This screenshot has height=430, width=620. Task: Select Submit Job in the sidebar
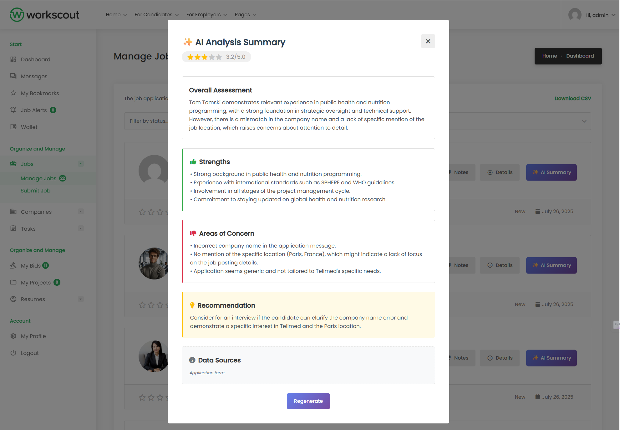(35, 191)
